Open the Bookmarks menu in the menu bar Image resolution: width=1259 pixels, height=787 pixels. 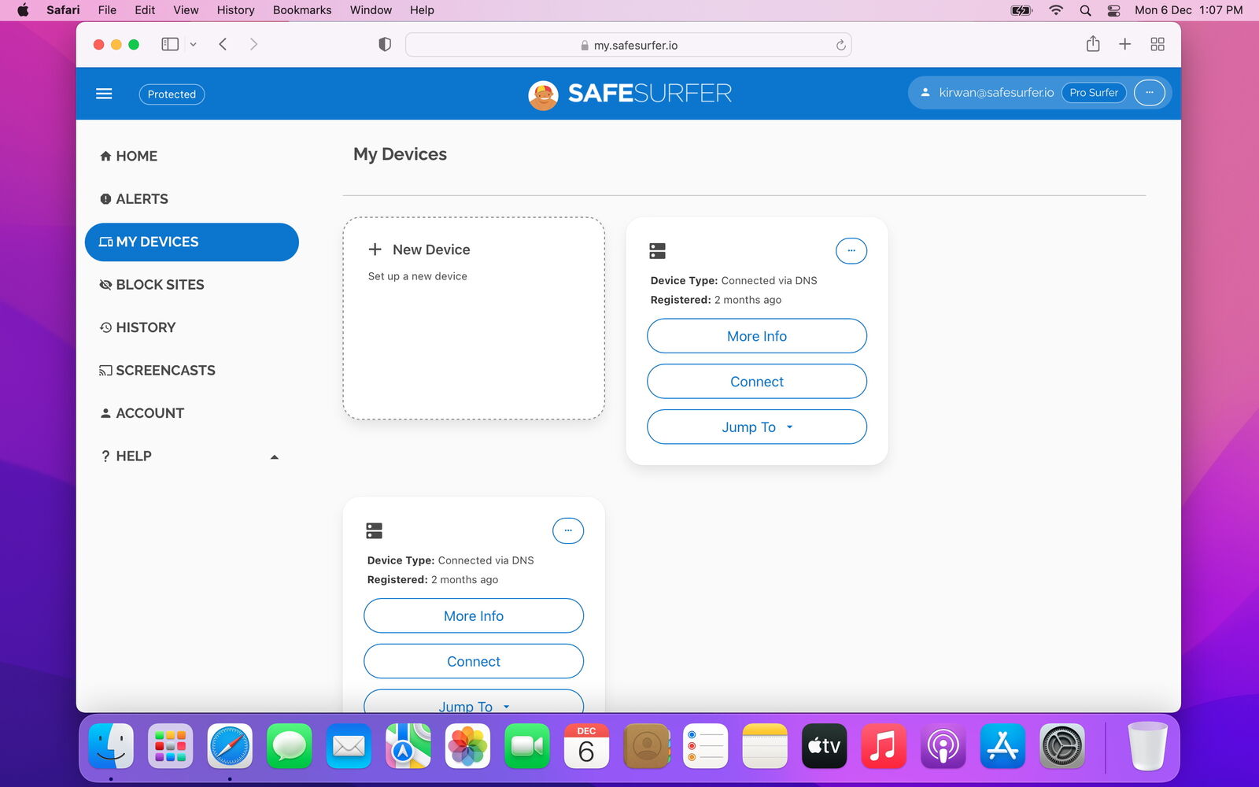pos(302,10)
